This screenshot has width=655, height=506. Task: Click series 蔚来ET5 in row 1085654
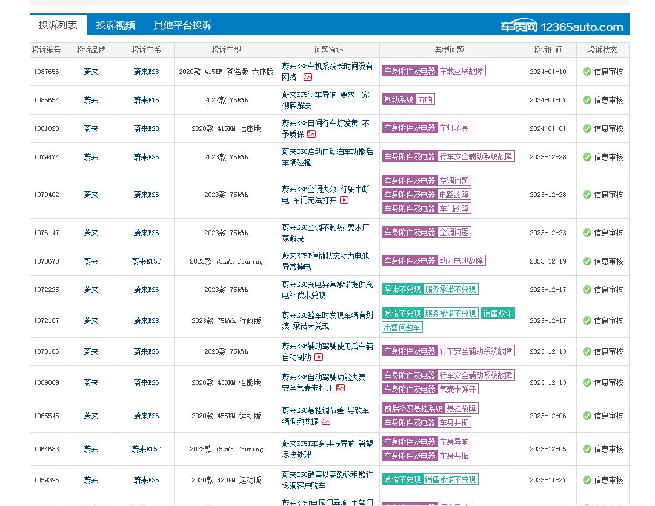(x=146, y=100)
